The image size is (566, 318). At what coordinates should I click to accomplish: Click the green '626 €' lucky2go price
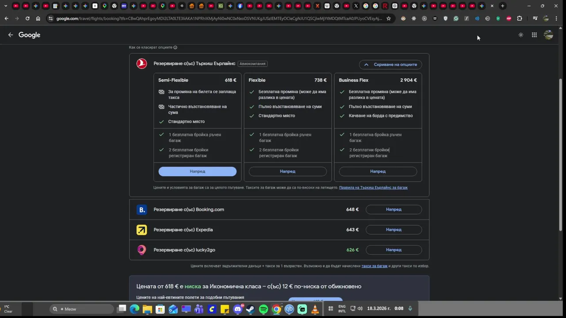pos(352,250)
